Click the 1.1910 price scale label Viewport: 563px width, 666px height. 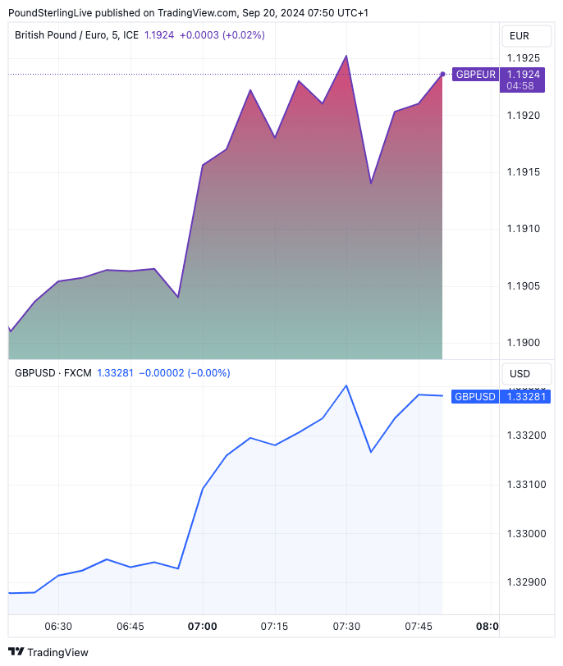coord(524,229)
